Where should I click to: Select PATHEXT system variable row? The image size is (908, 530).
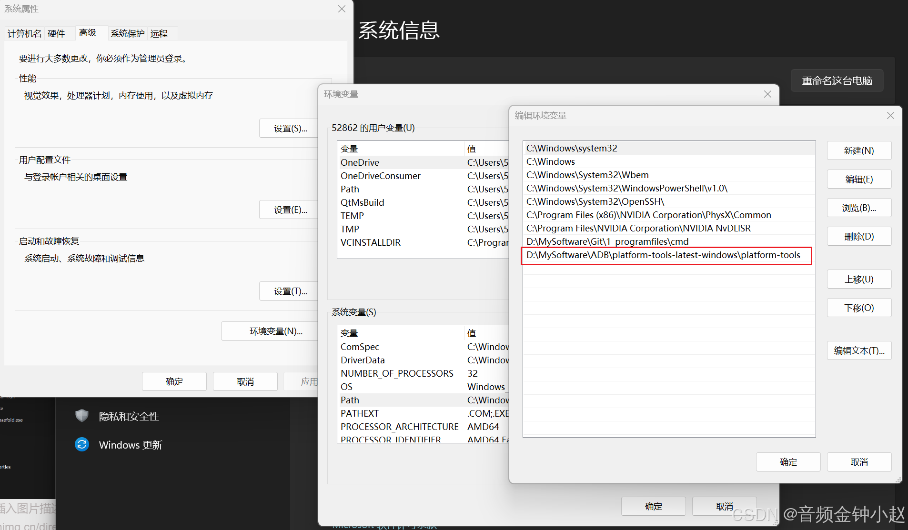click(x=423, y=413)
